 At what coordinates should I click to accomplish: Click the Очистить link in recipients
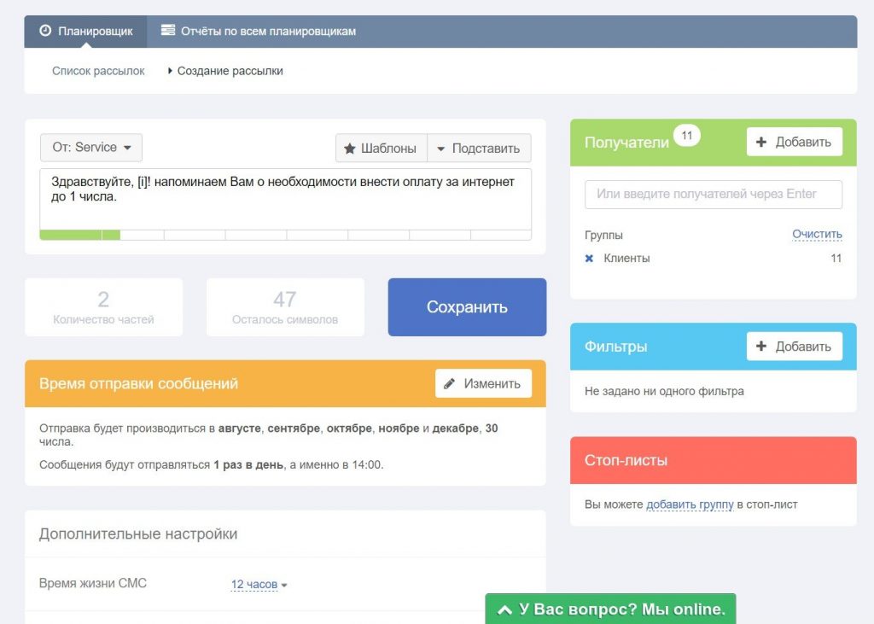[816, 235]
